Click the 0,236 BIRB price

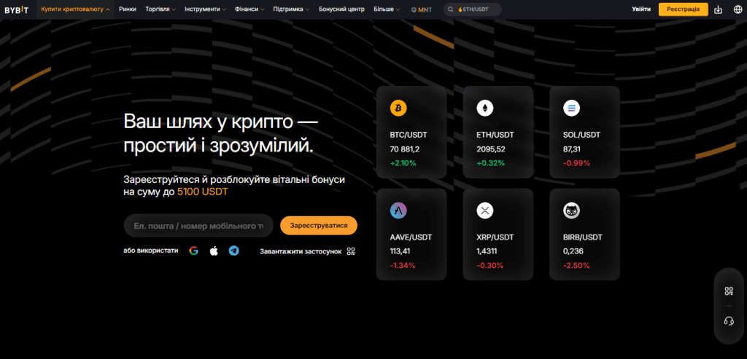573,251
